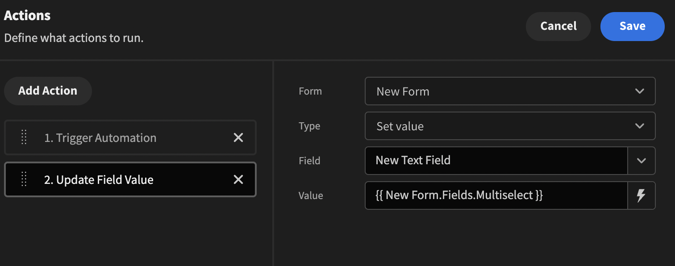
Task: Select the Update Field Value action
Action: pos(99,180)
